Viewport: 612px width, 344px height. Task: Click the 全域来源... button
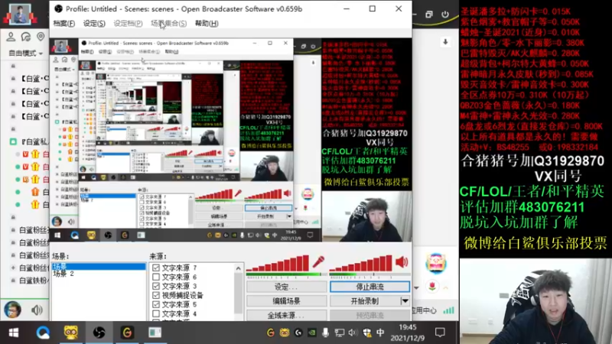(x=286, y=315)
